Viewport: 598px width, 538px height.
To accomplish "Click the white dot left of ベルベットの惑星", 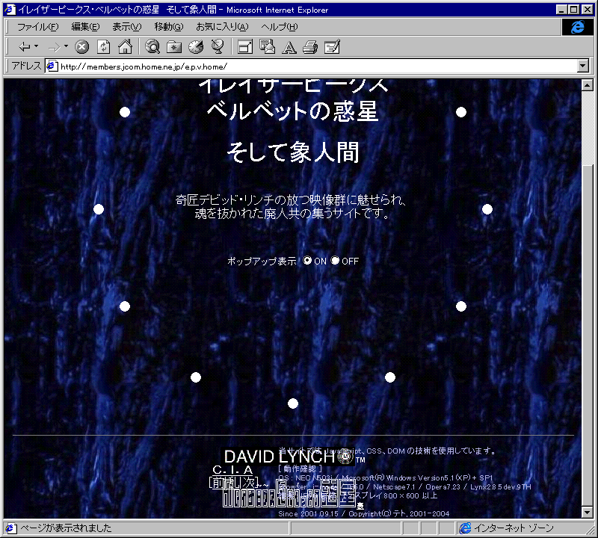I will [125, 112].
